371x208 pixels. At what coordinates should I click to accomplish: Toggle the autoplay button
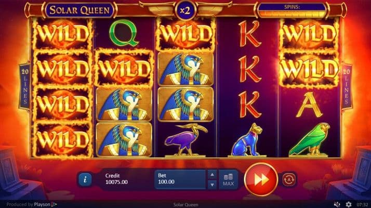click(x=289, y=179)
